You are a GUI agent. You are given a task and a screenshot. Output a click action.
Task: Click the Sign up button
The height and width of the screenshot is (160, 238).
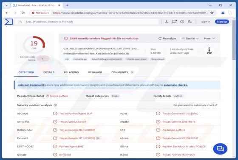[x=222, y=22]
